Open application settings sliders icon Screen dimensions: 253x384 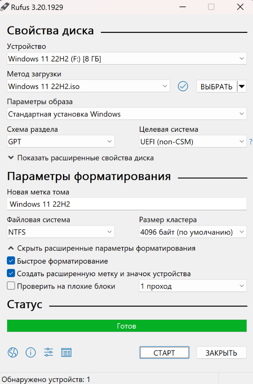[x=48, y=353]
